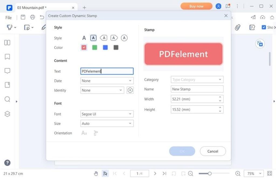Open the Category dropdown
This screenshot has height=179, width=276.
[x=197, y=80]
